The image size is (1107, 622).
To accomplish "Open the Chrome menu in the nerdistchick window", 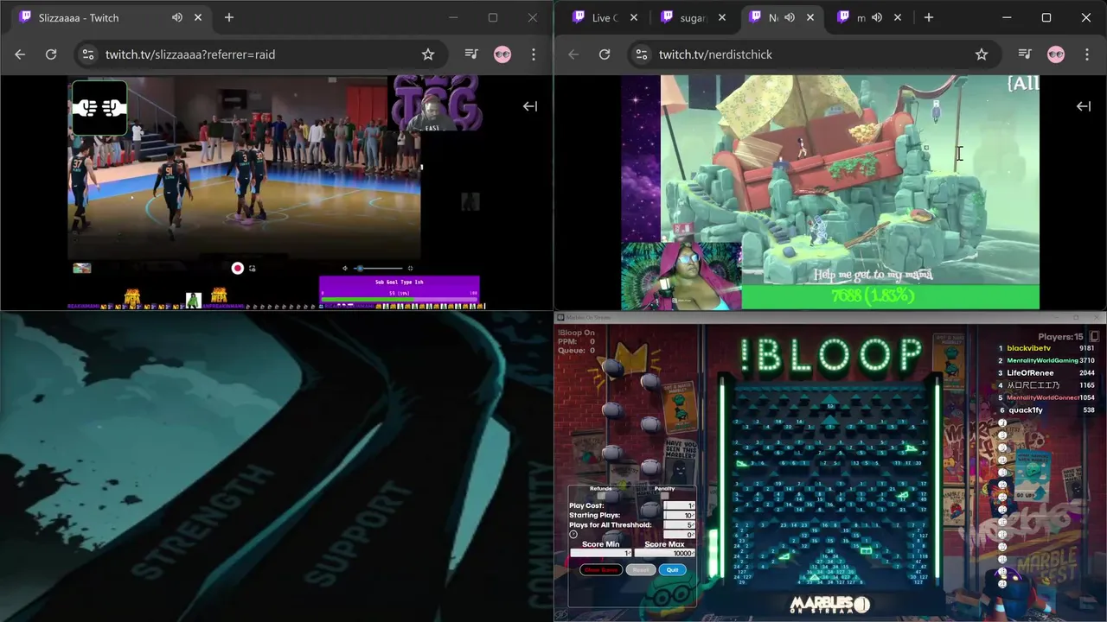I will pyautogui.click(x=1087, y=54).
